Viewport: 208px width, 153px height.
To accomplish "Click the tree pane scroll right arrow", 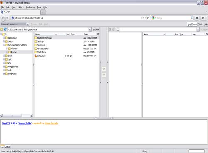I will click(x=32, y=116).
